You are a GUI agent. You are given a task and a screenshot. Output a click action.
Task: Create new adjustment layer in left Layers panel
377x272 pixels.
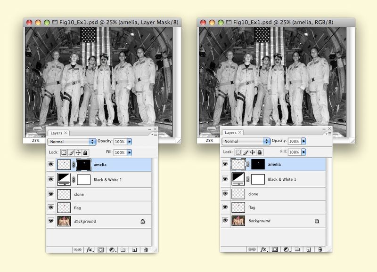point(112,249)
